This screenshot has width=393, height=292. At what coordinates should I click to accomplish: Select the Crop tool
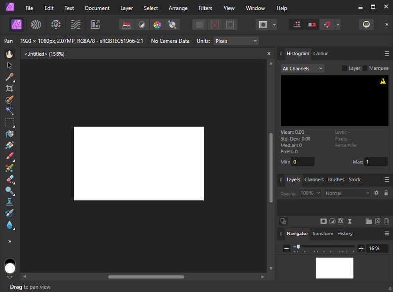(9, 88)
